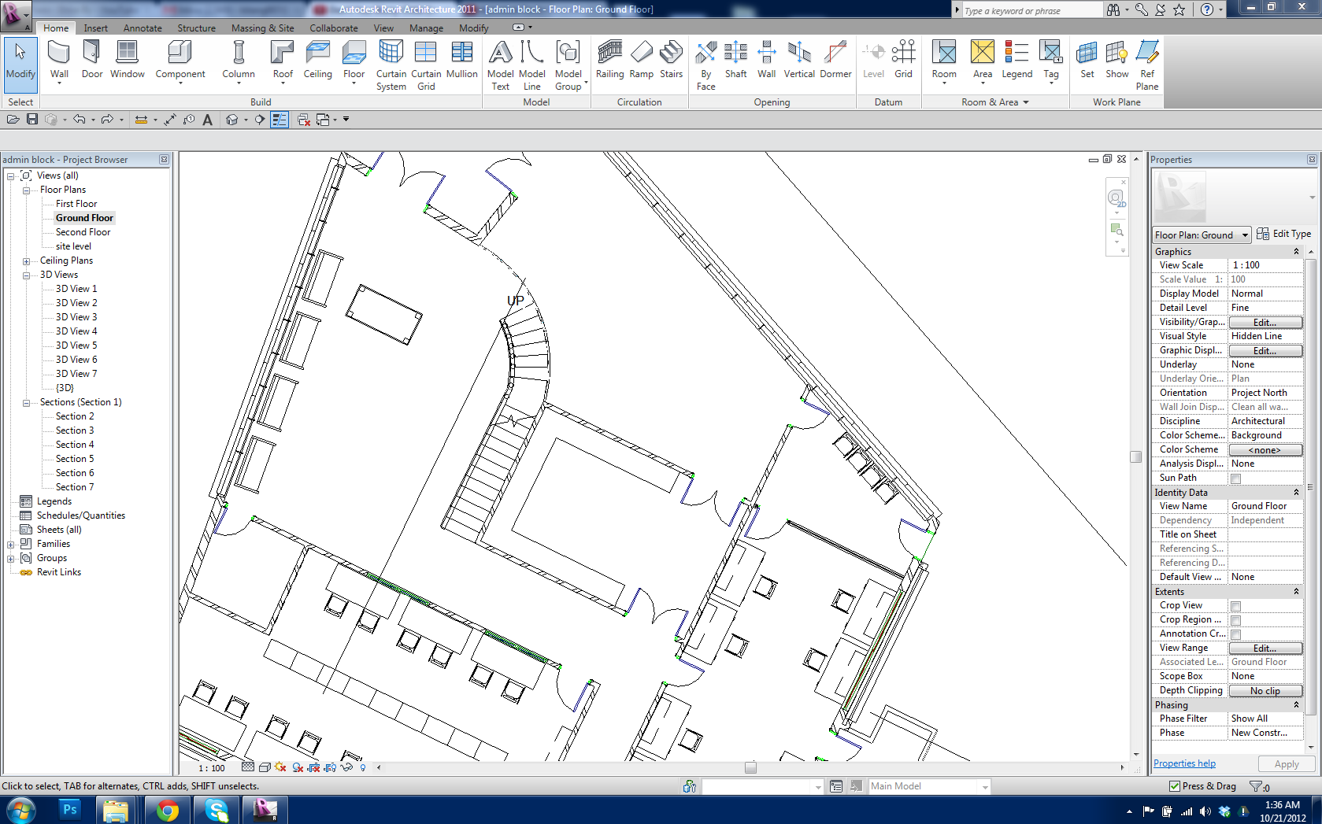Expand the Groups tree node

[10, 559]
